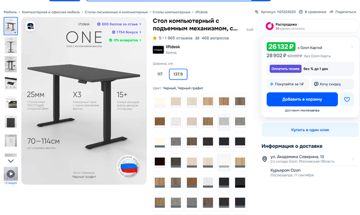This screenshot has width=360, height=215.
Task: Expand the full product title via ещё
Action: point(249,30)
